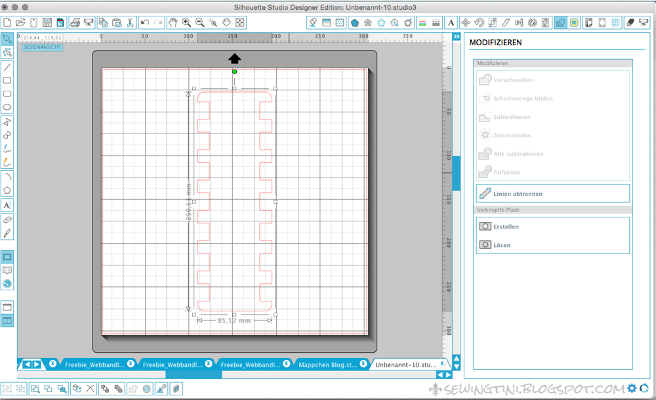The height and width of the screenshot is (400, 656).
Task: Select the Text tool in left toolbar
Action: 7,205
